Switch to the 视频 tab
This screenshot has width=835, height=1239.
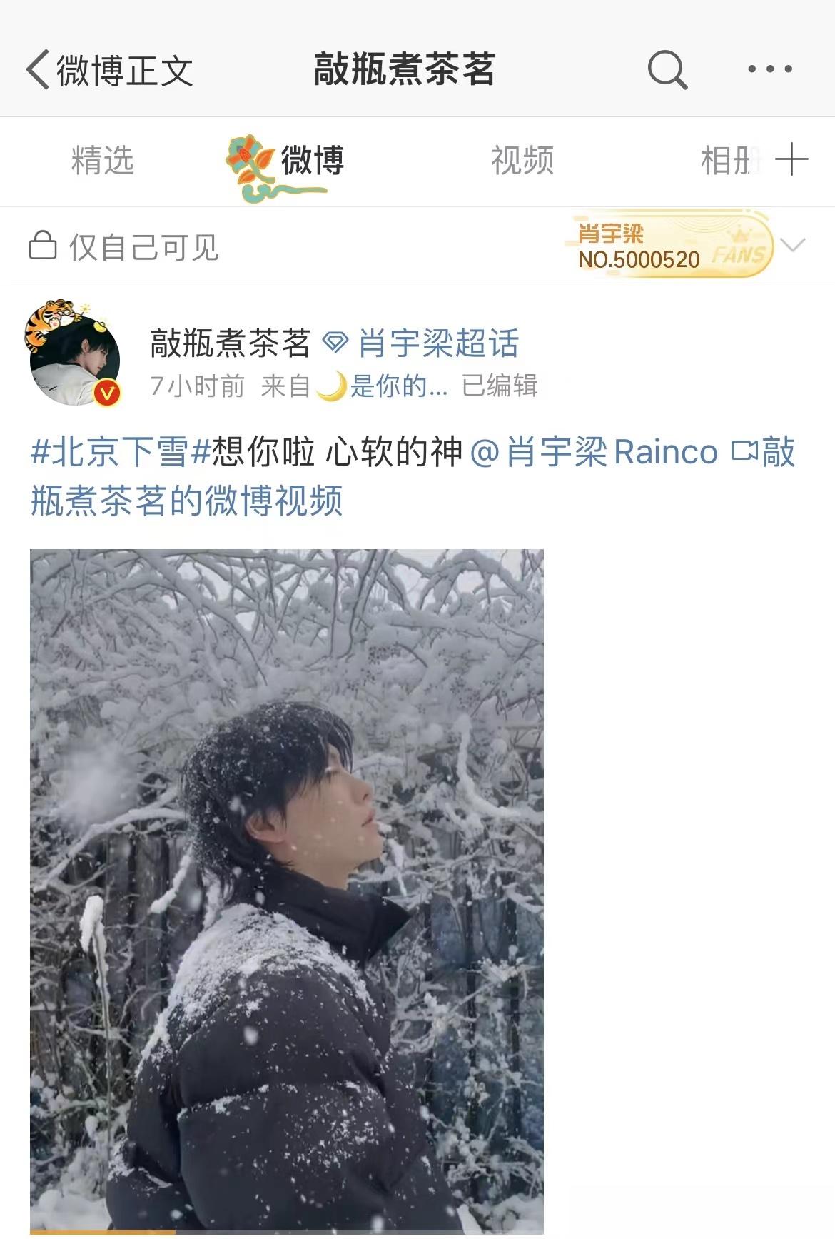522,160
